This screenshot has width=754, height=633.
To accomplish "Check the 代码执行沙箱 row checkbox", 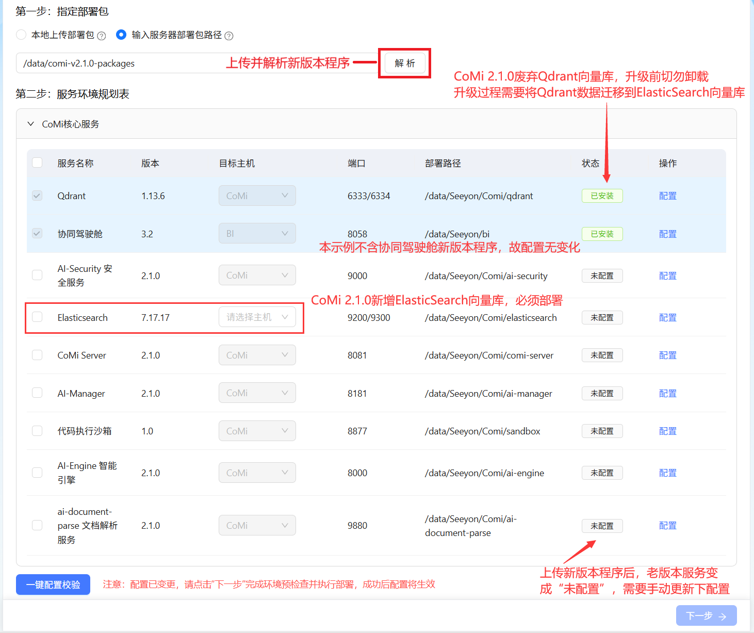I will (37, 431).
